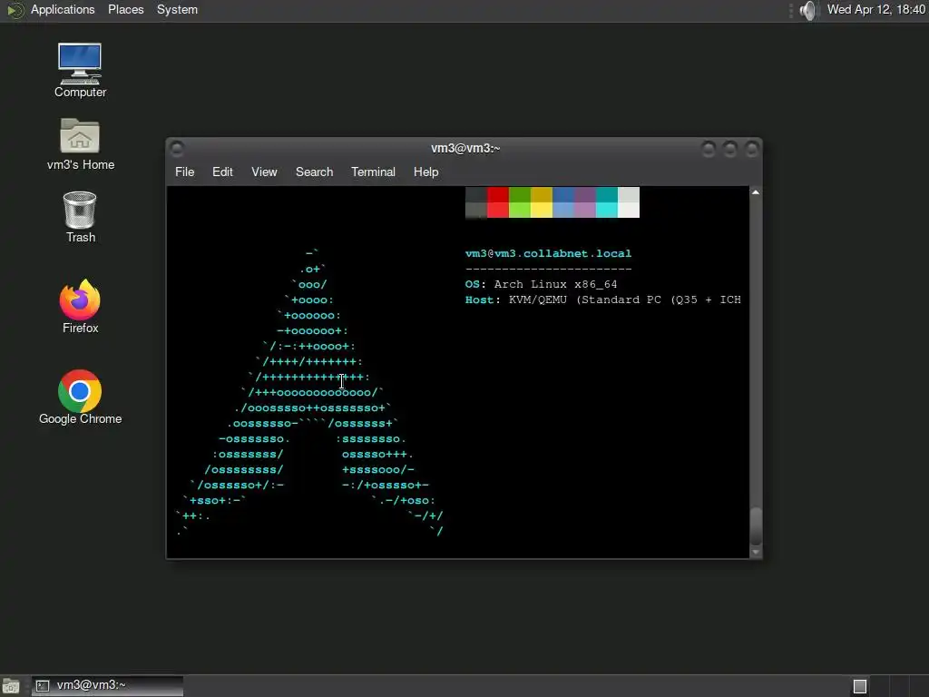The width and height of the screenshot is (929, 697).
Task: Click the terminal scrollbar up arrow
Action: [756, 192]
